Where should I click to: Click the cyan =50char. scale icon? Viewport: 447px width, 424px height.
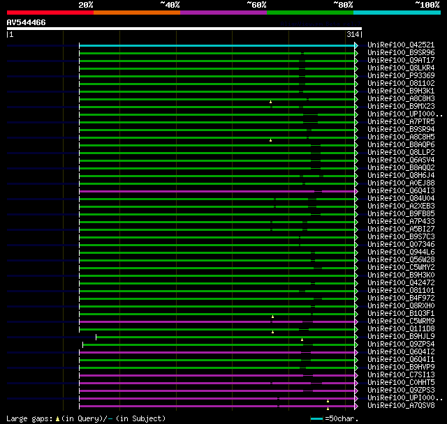(x=317, y=419)
